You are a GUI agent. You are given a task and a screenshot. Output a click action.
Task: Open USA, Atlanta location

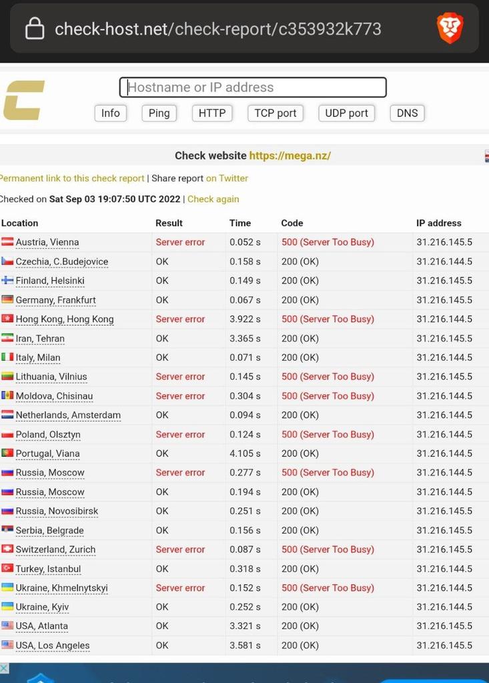point(42,626)
